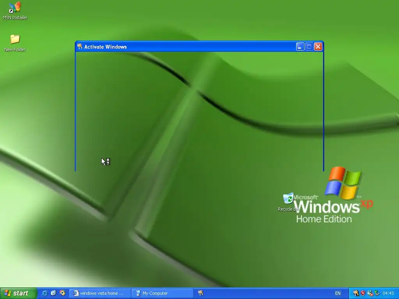399x299 pixels.
Task: Open the Start menu
Action: tap(18, 293)
